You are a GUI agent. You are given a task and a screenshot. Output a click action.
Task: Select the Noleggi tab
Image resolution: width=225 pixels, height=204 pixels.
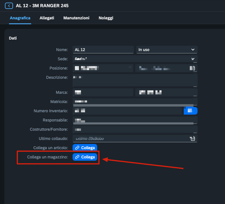click(106, 18)
